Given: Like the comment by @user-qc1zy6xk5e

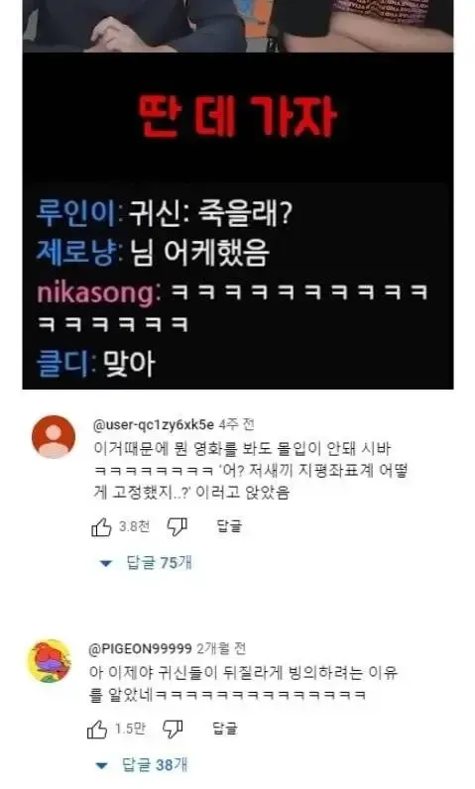Looking at the screenshot, I should 101,527.
